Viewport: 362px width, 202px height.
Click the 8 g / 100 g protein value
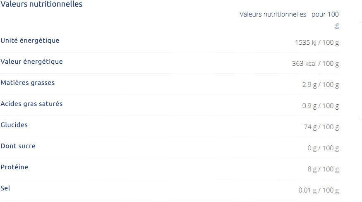tap(323, 169)
